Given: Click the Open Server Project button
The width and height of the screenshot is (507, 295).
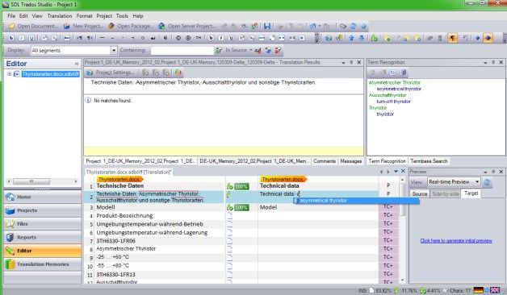Looking at the screenshot, I should coord(186,26).
